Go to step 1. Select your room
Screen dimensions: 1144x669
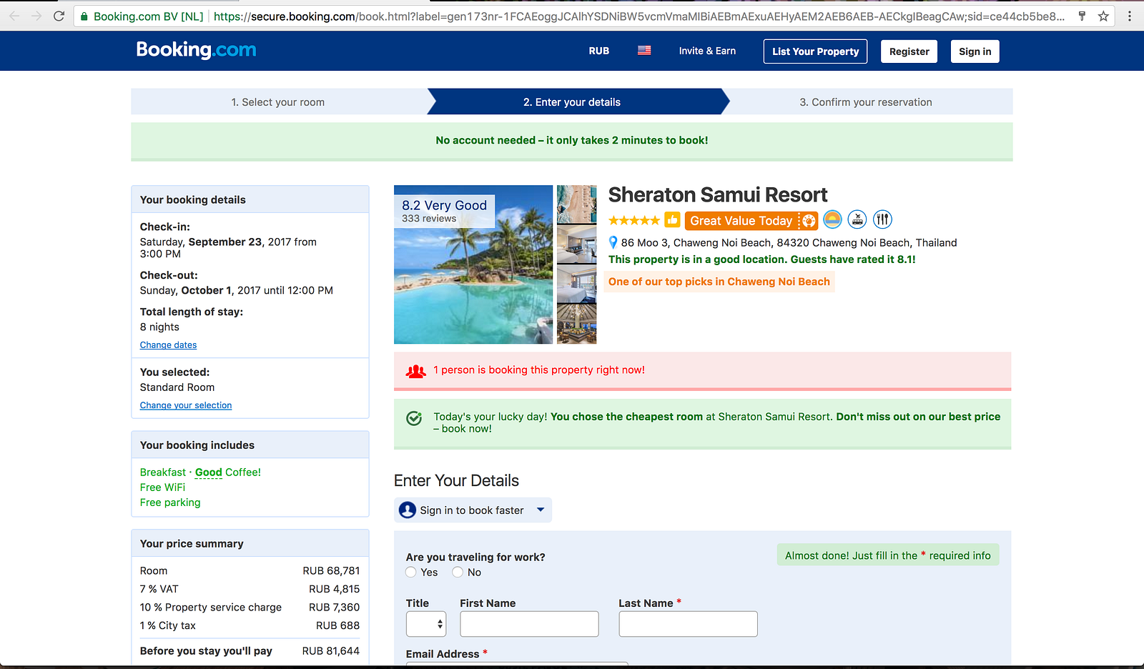click(278, 102)
